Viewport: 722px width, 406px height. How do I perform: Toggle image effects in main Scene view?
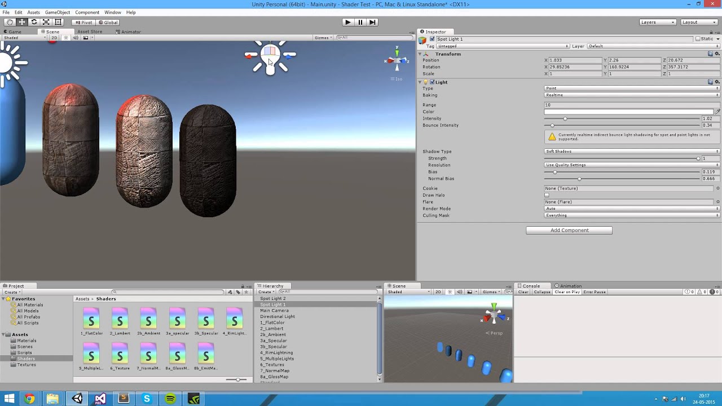point(87,38)
